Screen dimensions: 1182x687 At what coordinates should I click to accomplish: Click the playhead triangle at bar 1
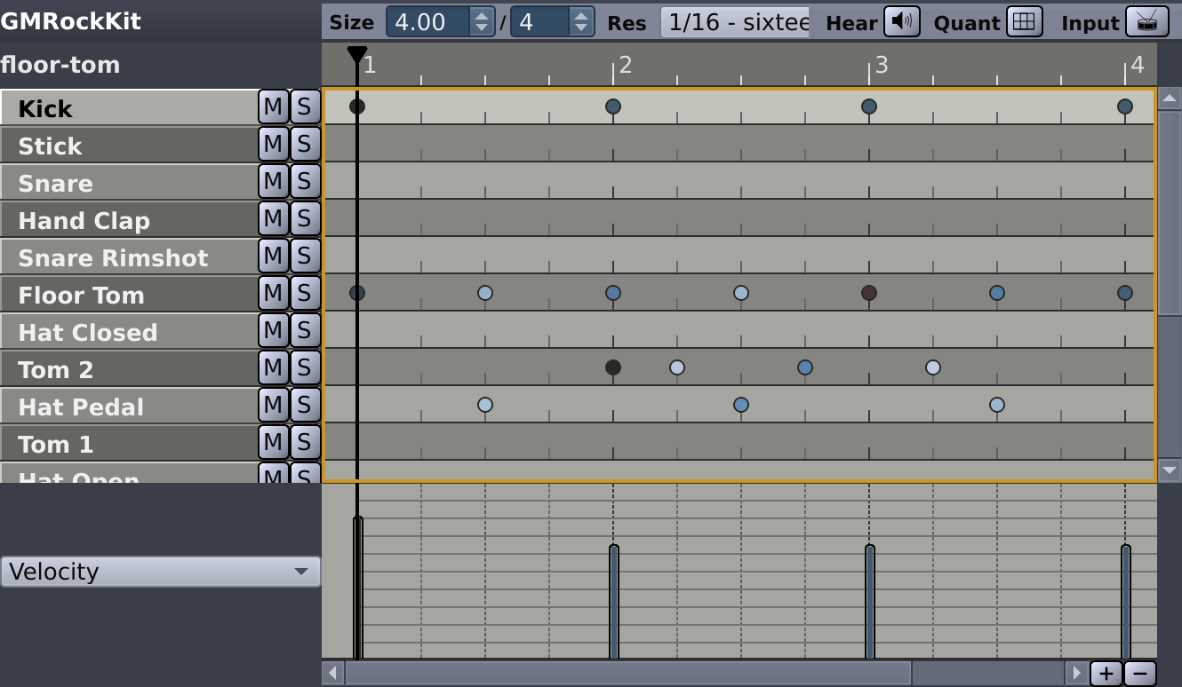click(x=356, y=55)
